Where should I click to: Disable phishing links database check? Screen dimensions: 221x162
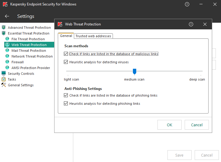pos(66,95)
